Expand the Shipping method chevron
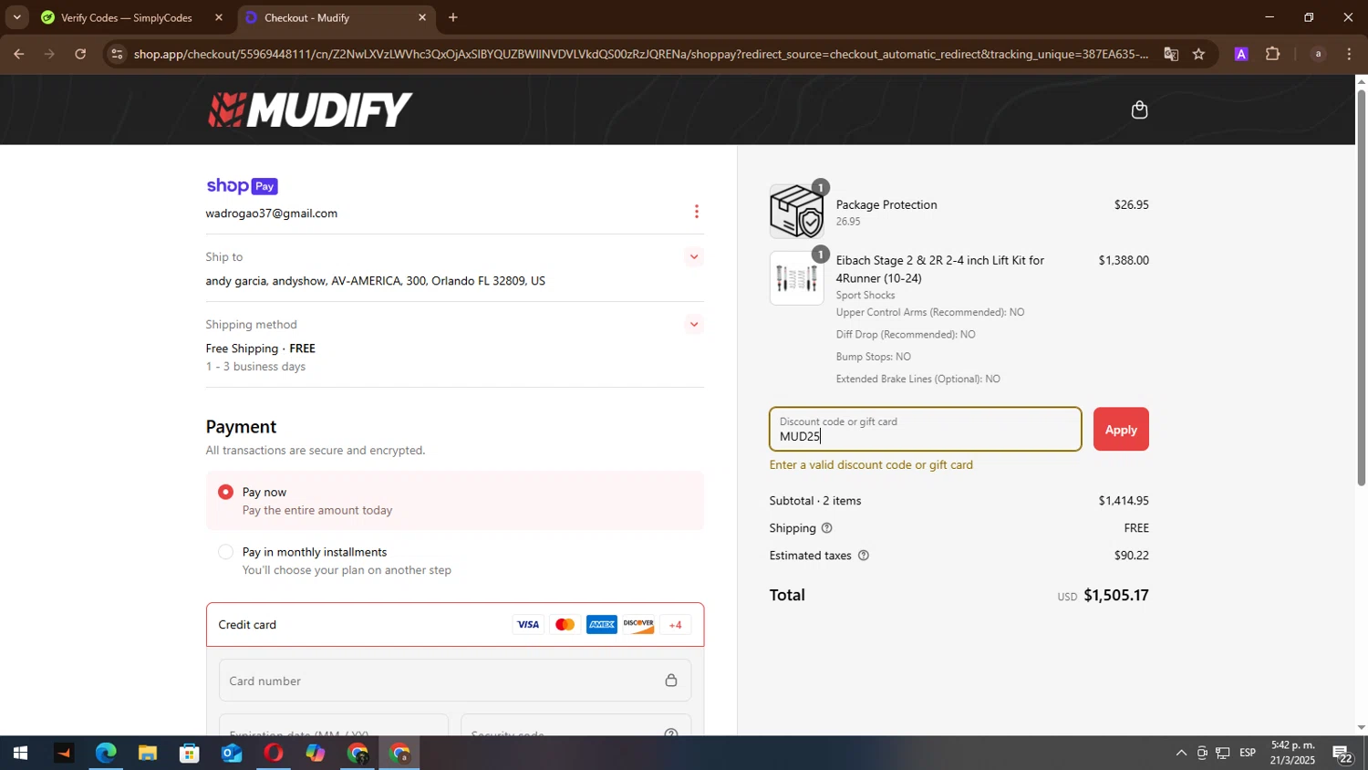The width and height of the screenshot is (1368, 770). click(x=694, y=325)
